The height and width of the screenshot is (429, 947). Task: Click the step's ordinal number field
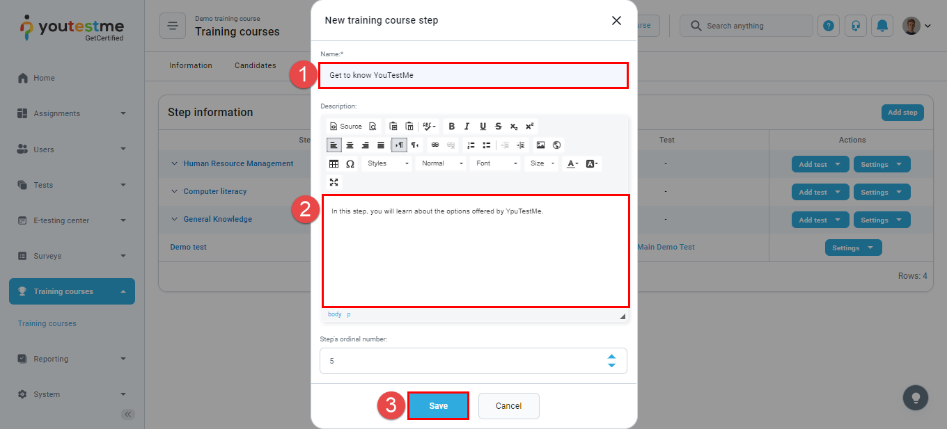(473, 361)
